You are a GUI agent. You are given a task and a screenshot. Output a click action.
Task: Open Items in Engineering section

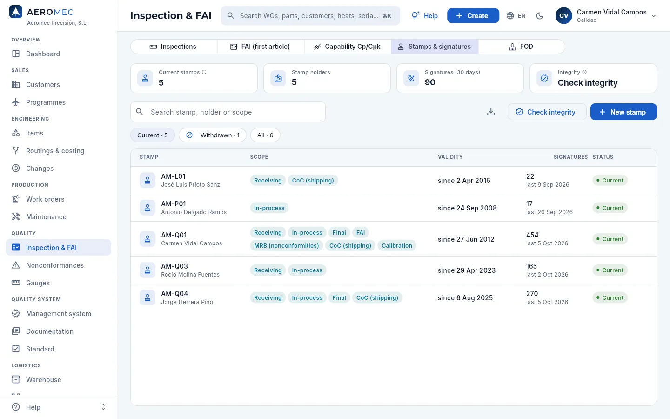coord(58,133)
